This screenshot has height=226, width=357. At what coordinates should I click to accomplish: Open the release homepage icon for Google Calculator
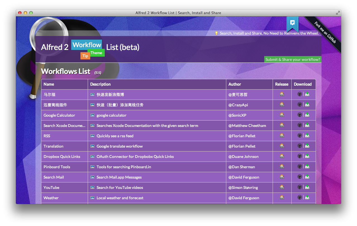282,115
